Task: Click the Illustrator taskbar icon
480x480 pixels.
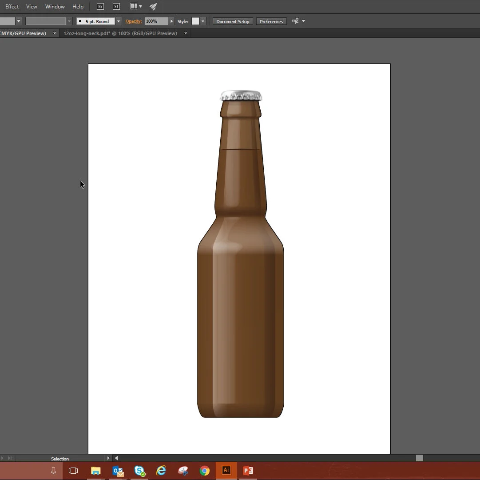Action: pyautogui.click(x=226, y=470)
